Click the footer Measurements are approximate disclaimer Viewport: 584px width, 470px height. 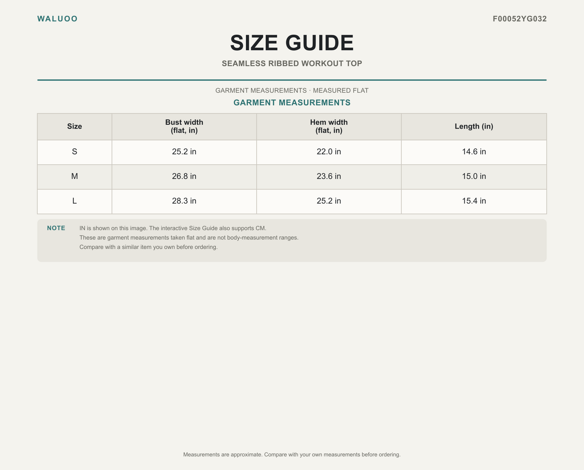tap(292, 455)
